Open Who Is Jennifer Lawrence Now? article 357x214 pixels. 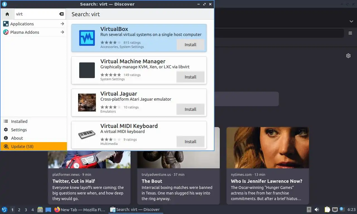coord(267,181)
